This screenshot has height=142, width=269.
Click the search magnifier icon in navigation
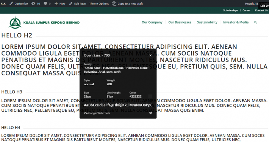pos(255,22)
